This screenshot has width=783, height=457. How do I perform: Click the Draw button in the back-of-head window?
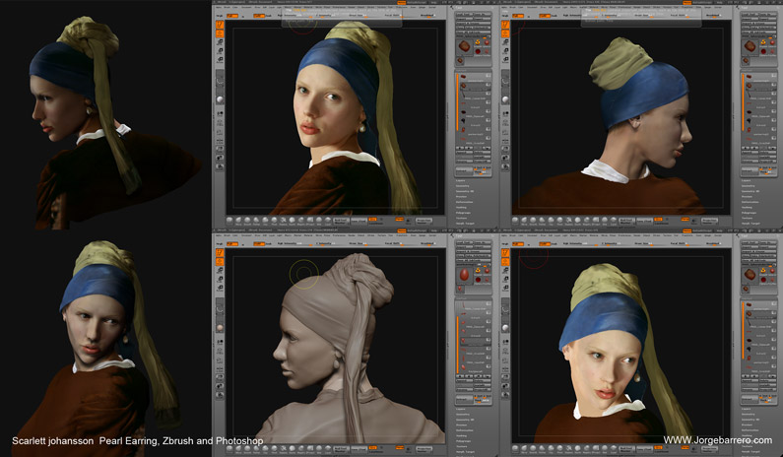(x=505, y=33)
